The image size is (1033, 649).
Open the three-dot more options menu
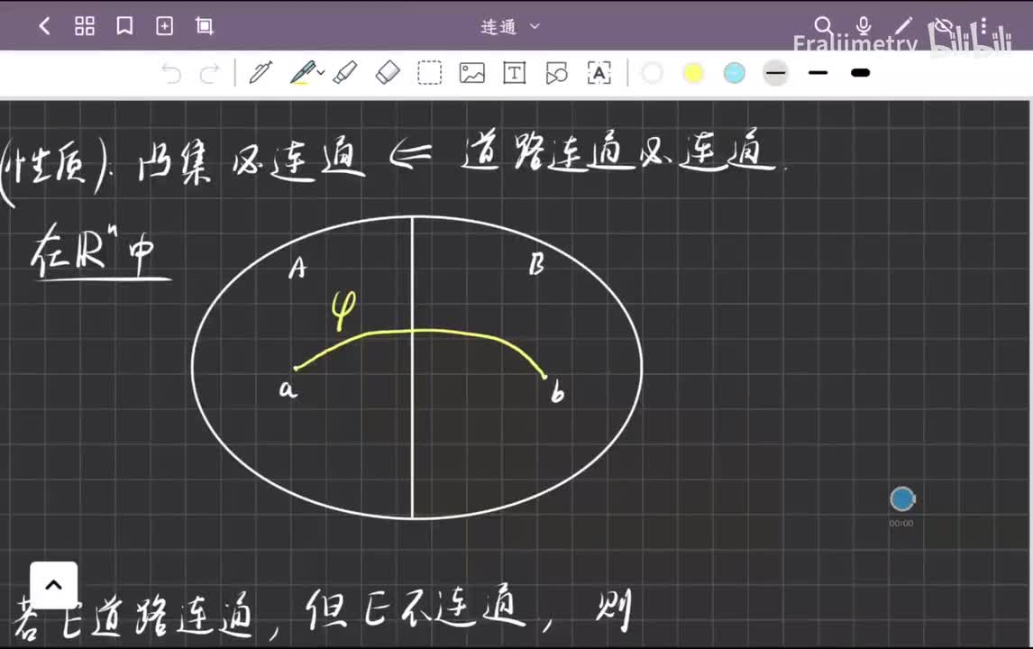tap(983, 26)
